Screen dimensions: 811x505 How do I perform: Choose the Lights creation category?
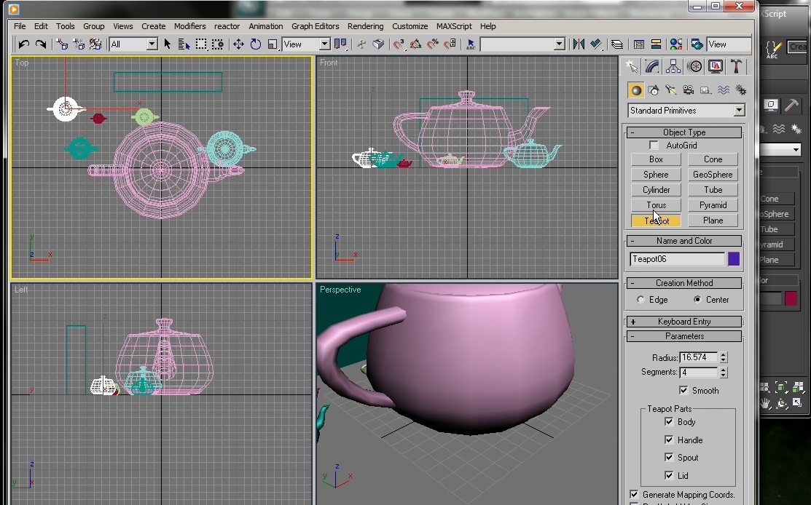[670, 89]
